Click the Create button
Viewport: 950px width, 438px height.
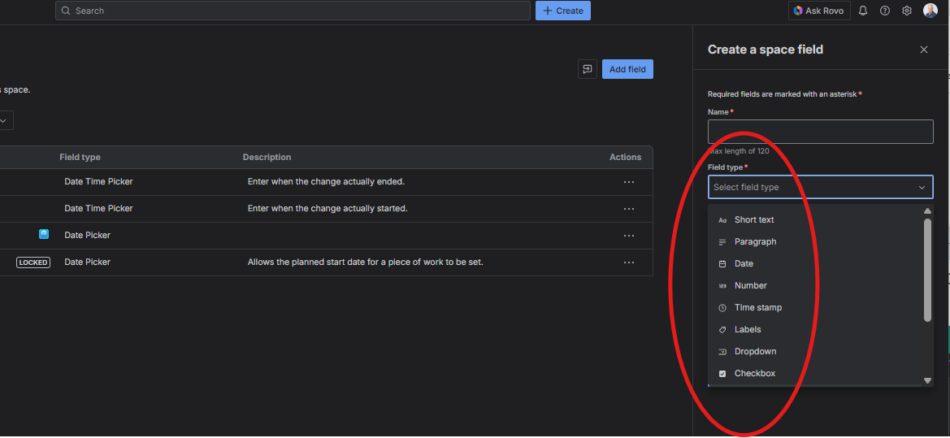click(x=563, y=11)
